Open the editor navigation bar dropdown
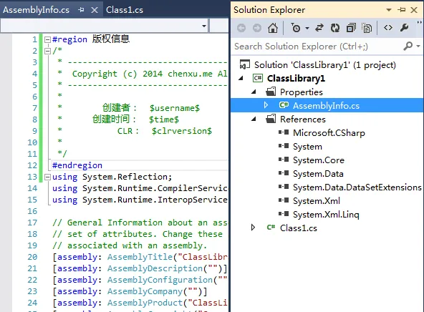The image size is (424, 312). click(x=204, y=26)
